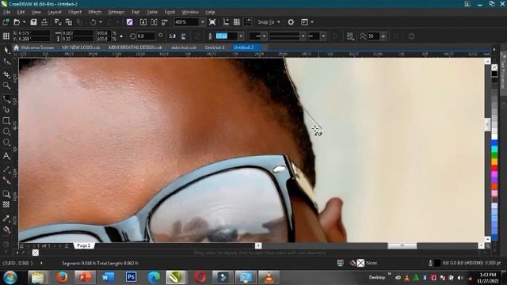Open the File menu
Viewport: 507px width, 285px height.
[6, 12]
